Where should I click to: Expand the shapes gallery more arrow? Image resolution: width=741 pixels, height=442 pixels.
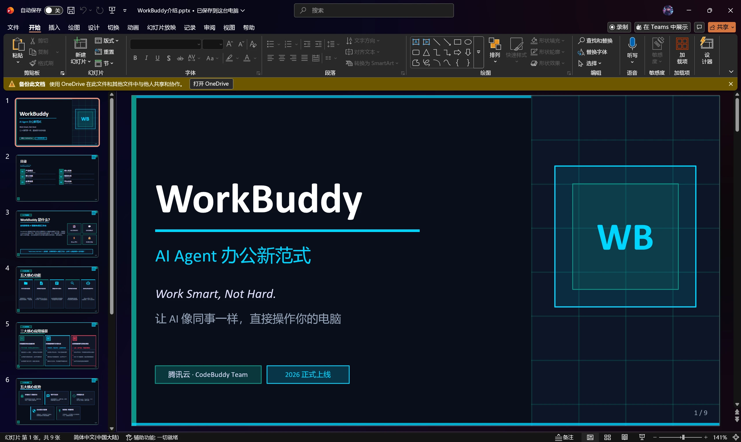478,52
